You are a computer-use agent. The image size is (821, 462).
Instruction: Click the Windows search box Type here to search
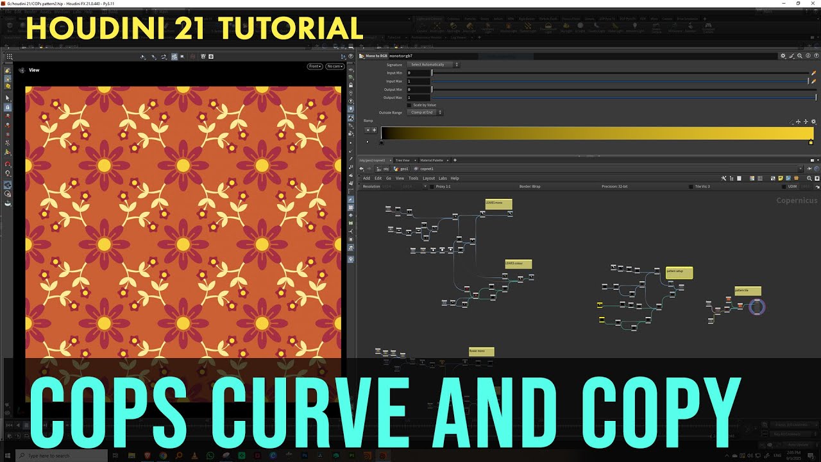tap(63, 456)
